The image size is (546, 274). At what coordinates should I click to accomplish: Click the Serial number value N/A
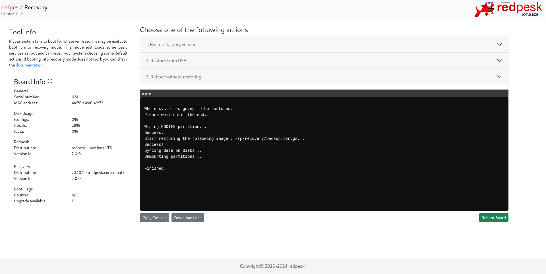[x=75, y=97]
